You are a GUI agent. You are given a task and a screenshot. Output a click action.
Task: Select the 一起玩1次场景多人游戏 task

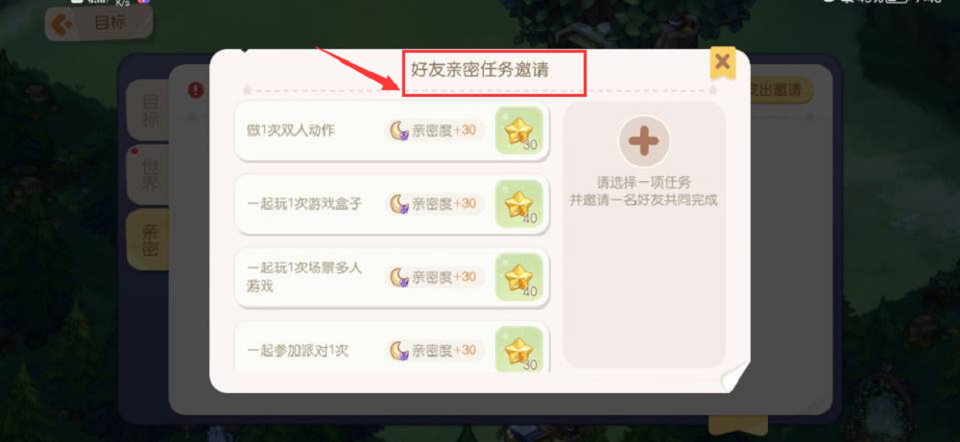click(392, 277)
